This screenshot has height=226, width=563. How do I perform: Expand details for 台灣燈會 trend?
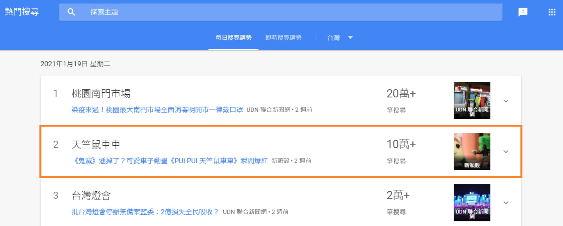point(506,203)
